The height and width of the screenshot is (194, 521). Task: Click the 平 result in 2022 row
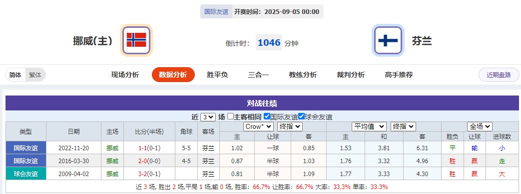coord(452,148)
